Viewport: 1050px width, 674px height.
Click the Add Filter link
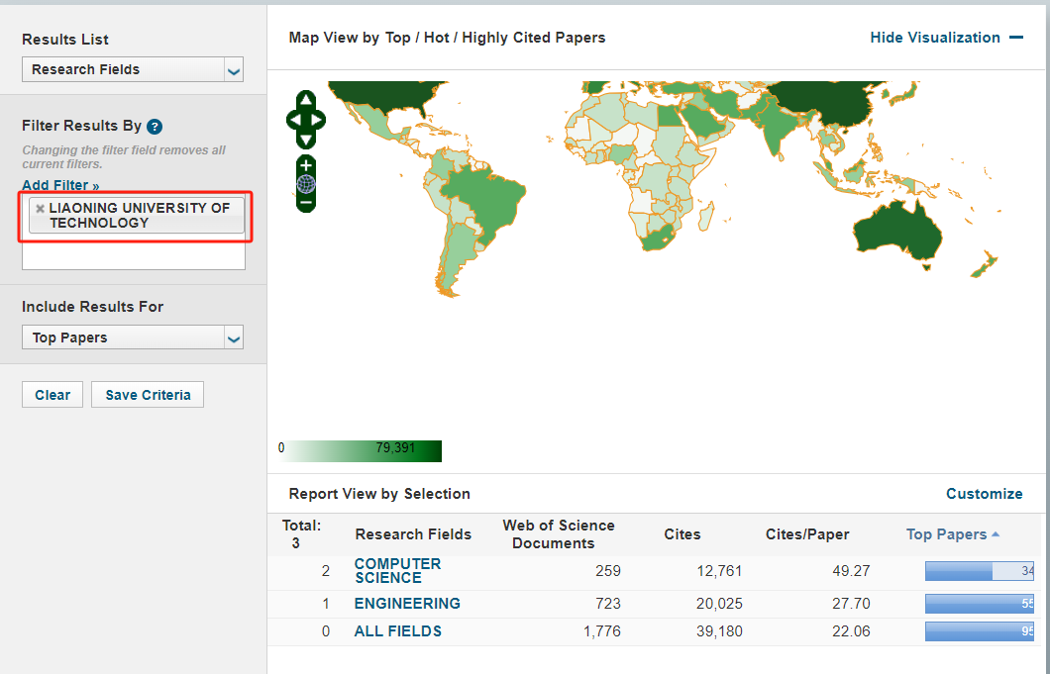[x=60, y=185]
